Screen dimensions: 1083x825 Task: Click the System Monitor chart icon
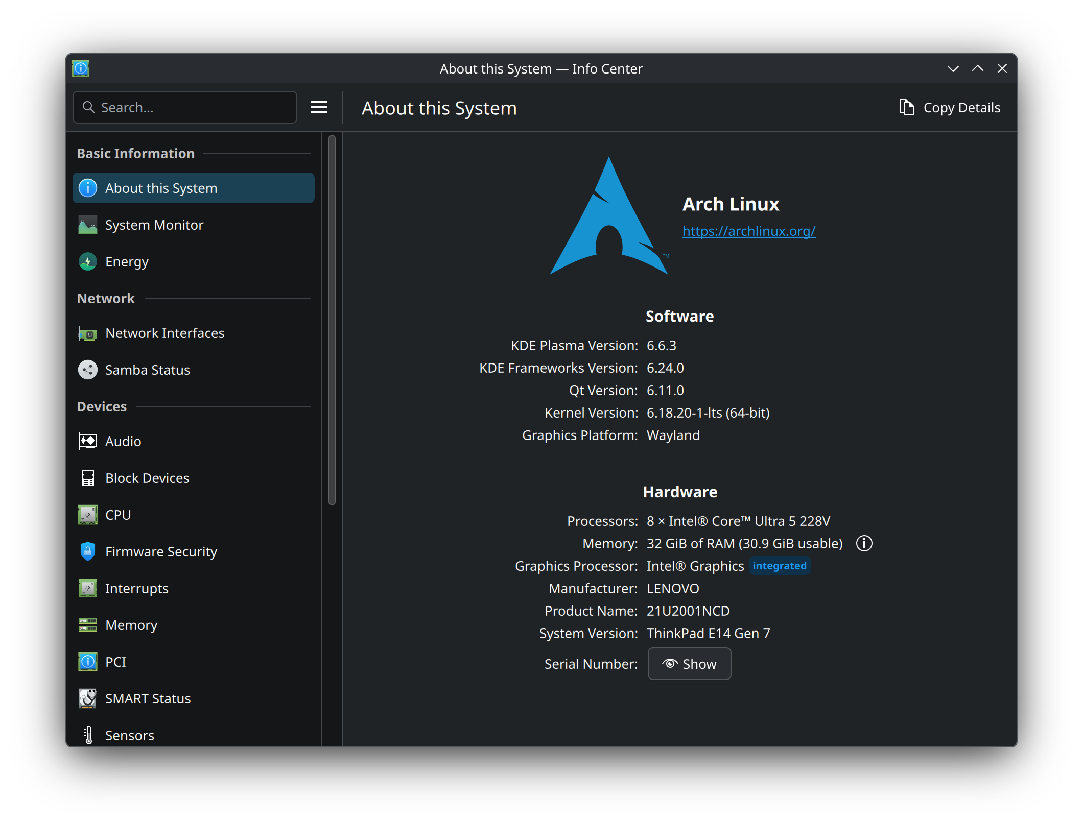(x=88, y=225)
